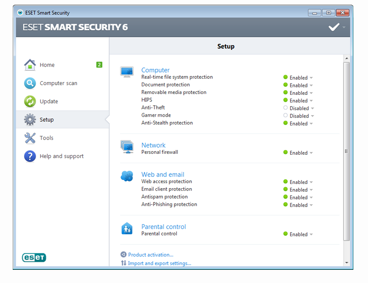368x283 pixels.
Task: Click the Parental control family icon
Action: [x=127, y=228]
